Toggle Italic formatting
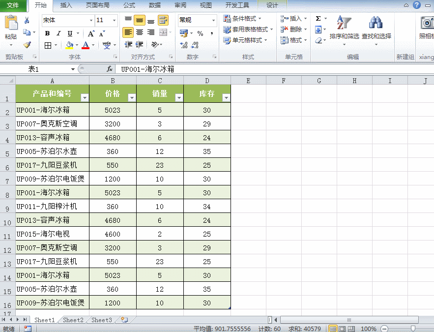Viewport: 434px width, 332px height. pyautogui.click(x=58, y=33)
